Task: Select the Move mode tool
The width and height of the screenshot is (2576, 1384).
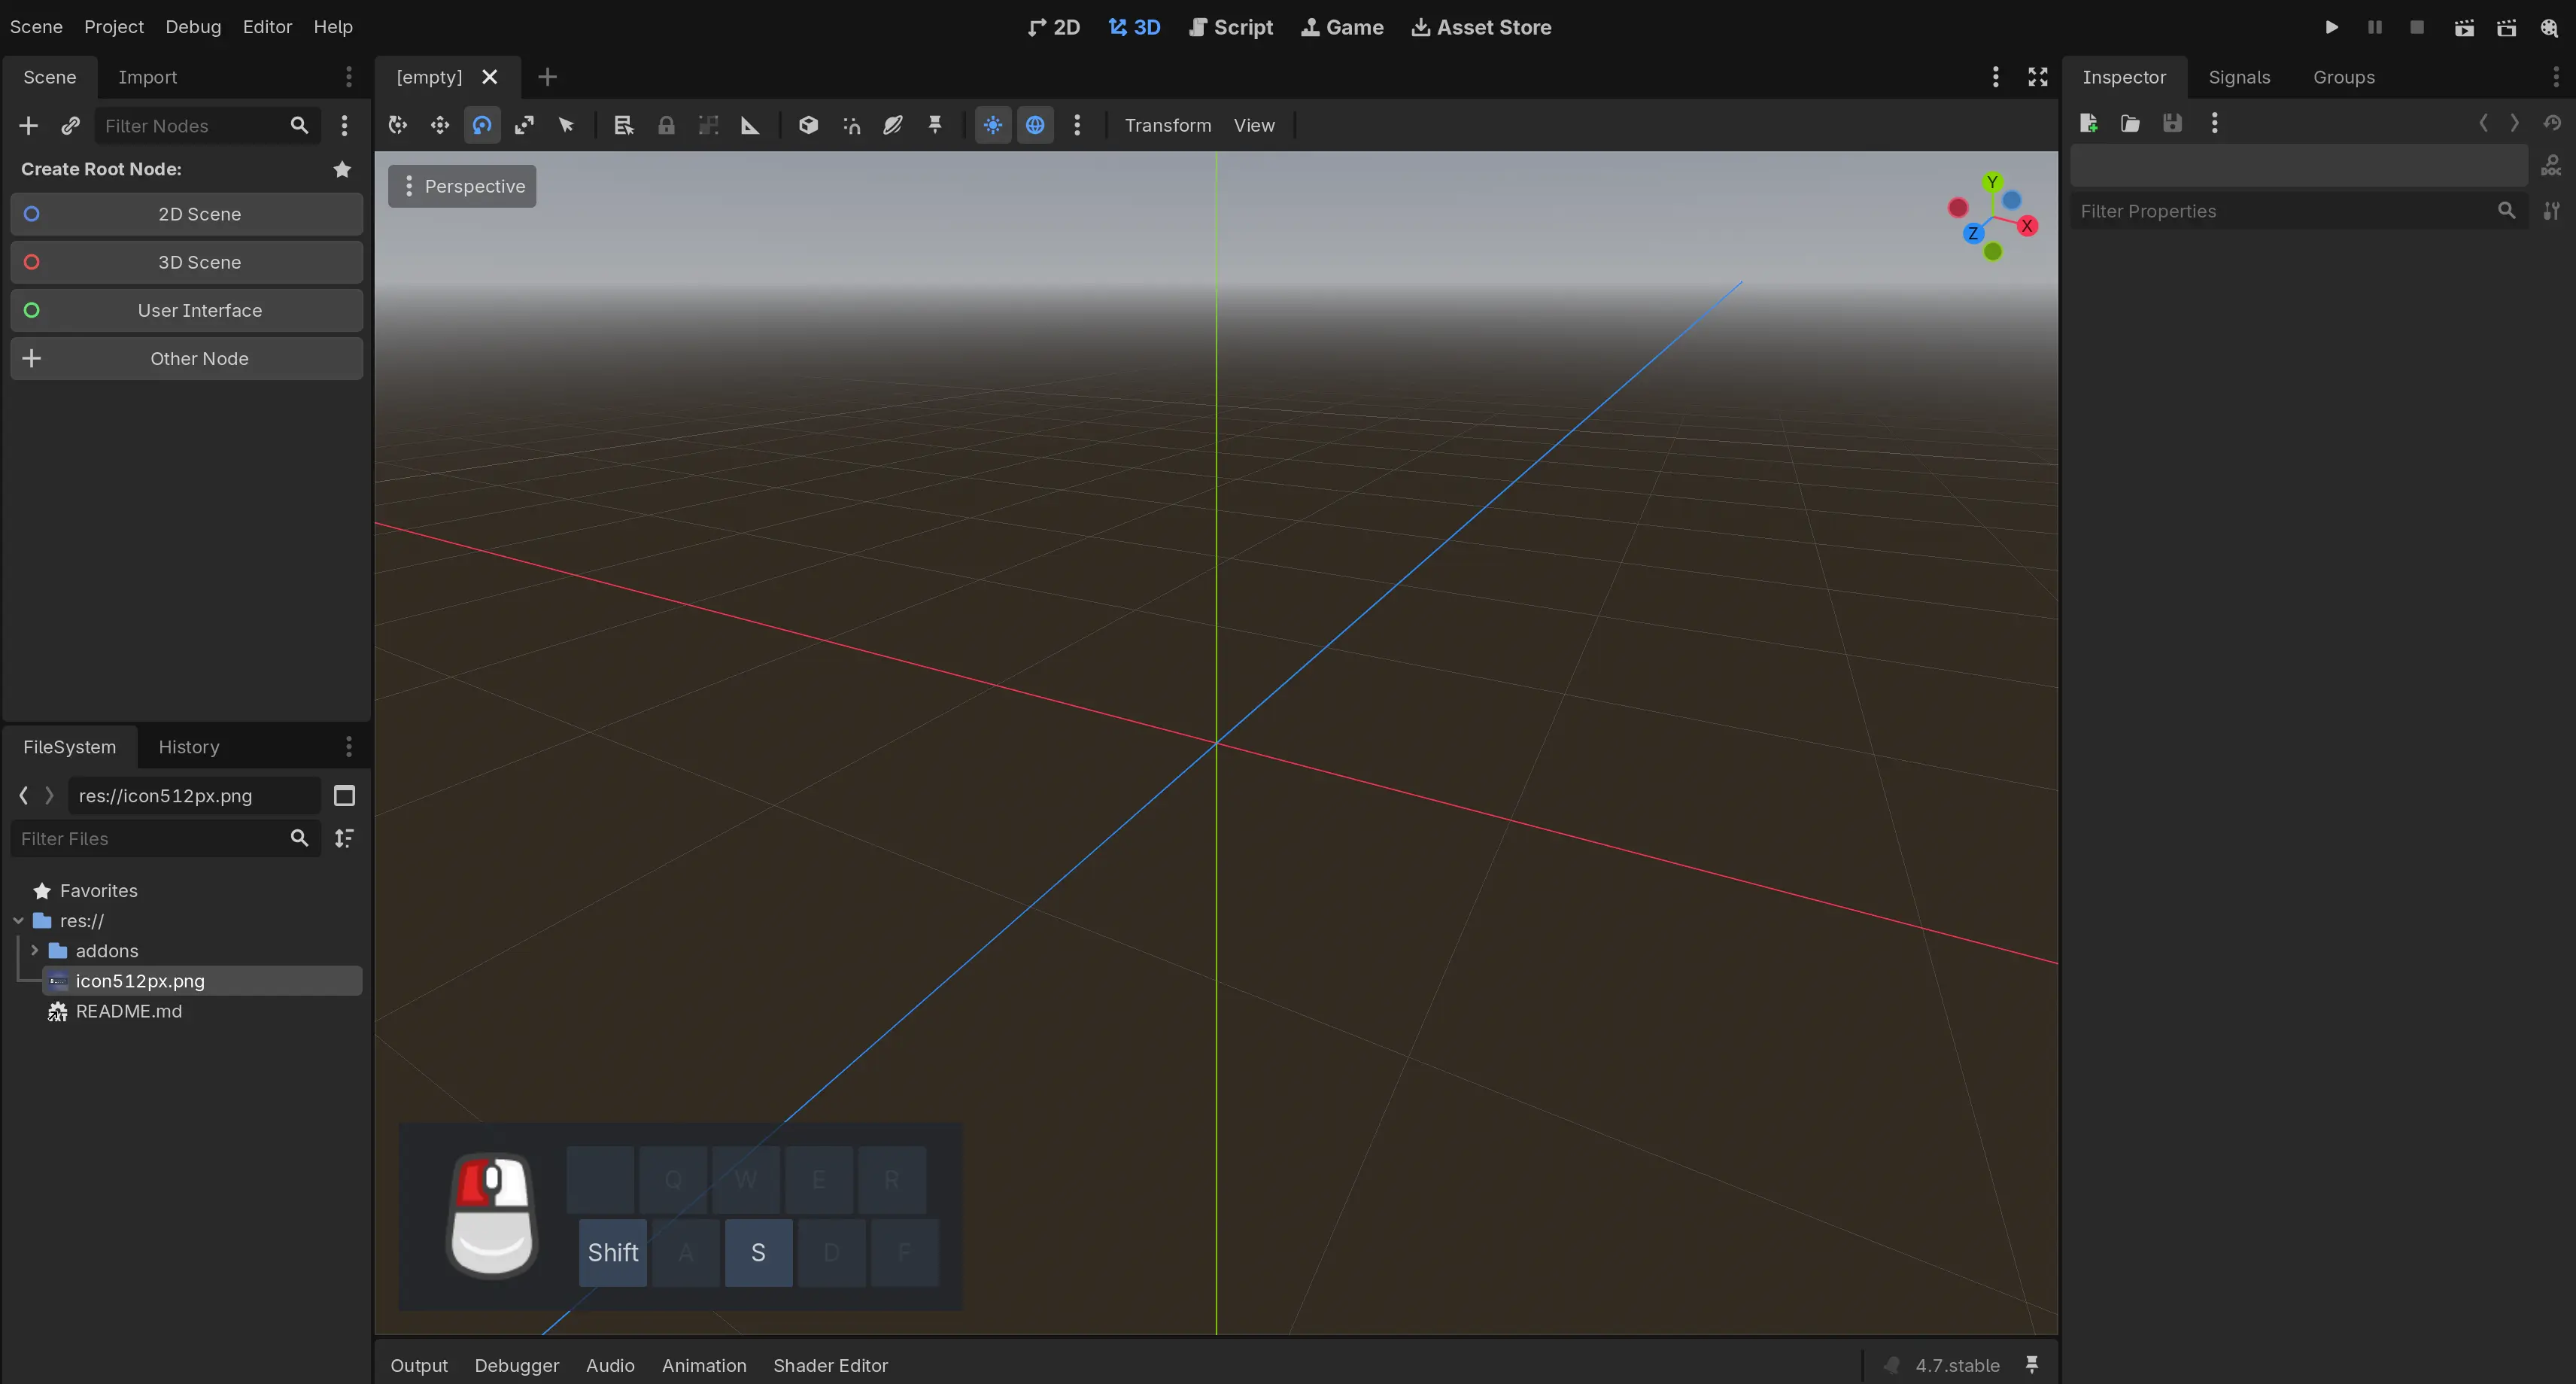Action: 440,125
